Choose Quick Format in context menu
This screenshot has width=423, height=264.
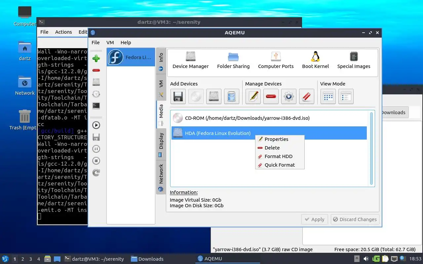click(x=280, y=165)
